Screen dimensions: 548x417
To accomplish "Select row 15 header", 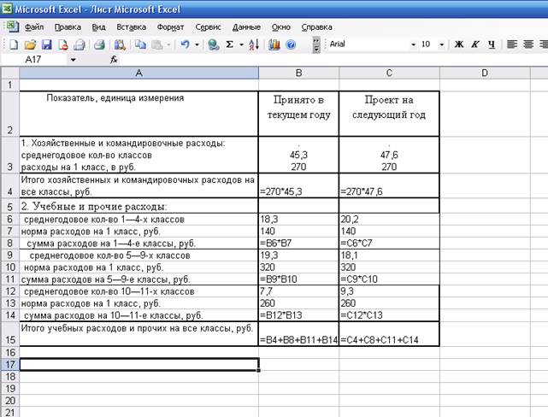I will [10, 334].
